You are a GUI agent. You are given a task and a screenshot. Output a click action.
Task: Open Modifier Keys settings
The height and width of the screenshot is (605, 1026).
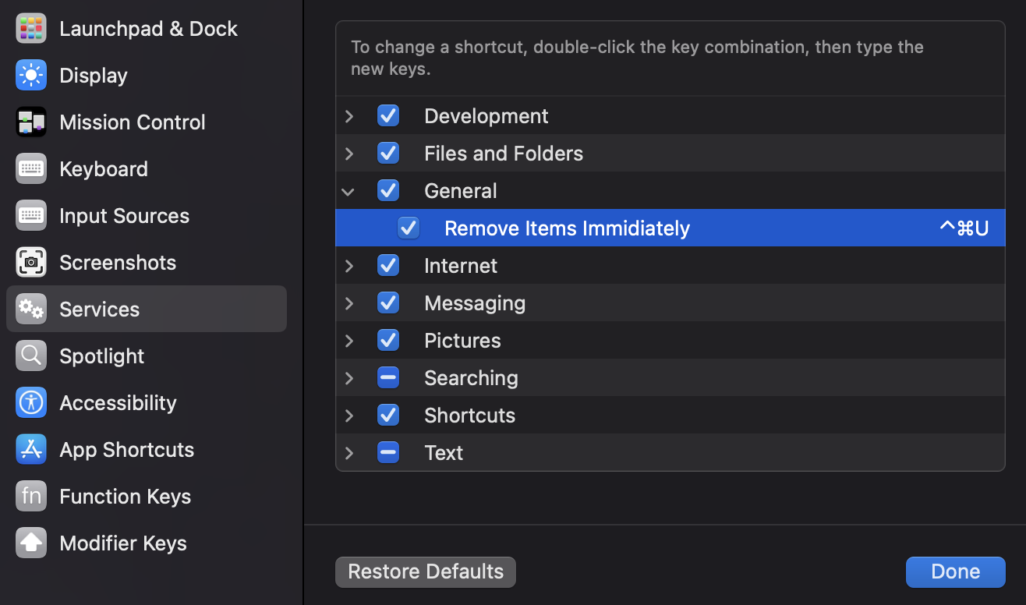(x=31, y=543)
